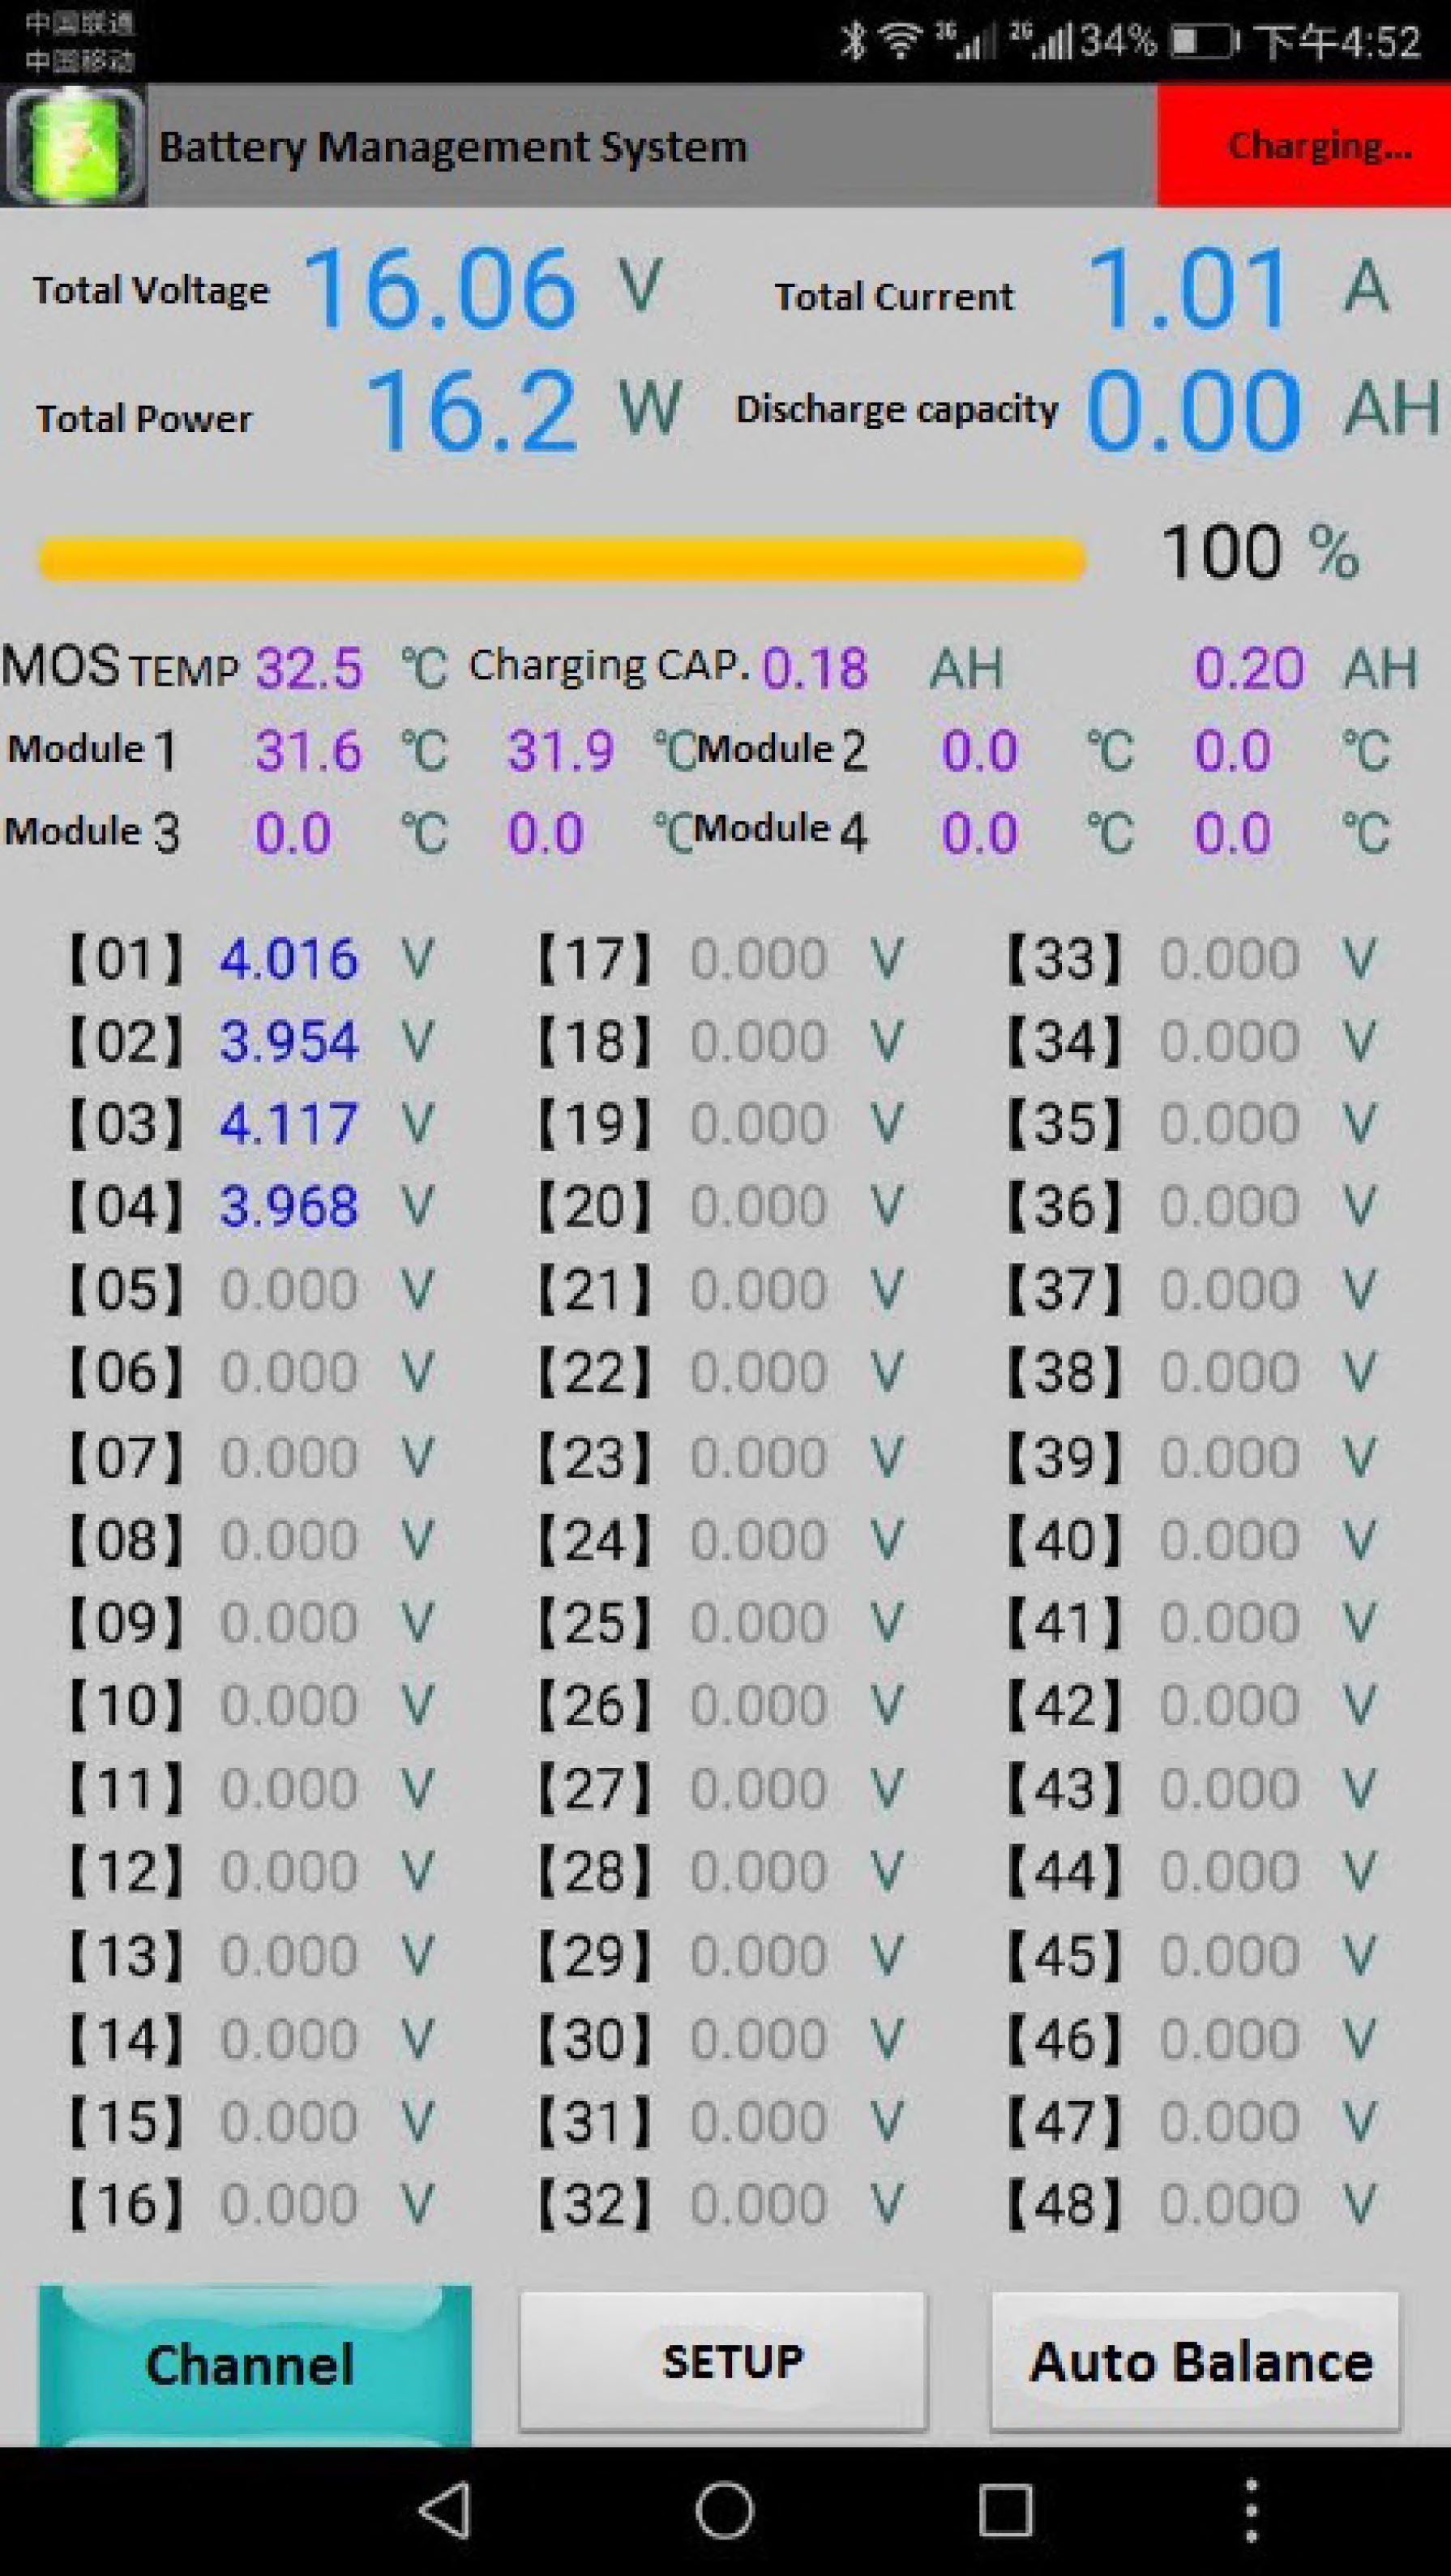
Task: Tap the yellow battery percentage bar
Action: click(x=562, y=558)
